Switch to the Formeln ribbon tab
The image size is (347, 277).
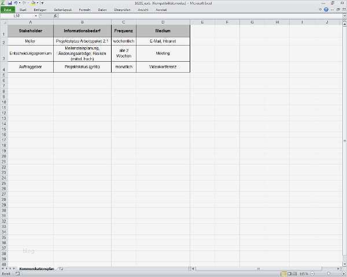[85, 10]
